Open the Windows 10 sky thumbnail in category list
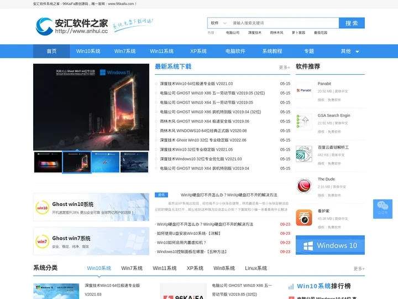398x299 pixels. tap(56, 291)
